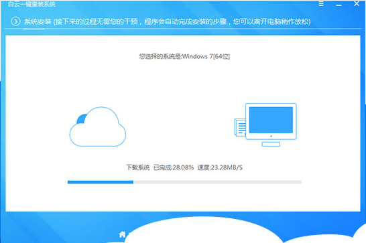Open the hamburger menu in title bar

tap(321, 4)
